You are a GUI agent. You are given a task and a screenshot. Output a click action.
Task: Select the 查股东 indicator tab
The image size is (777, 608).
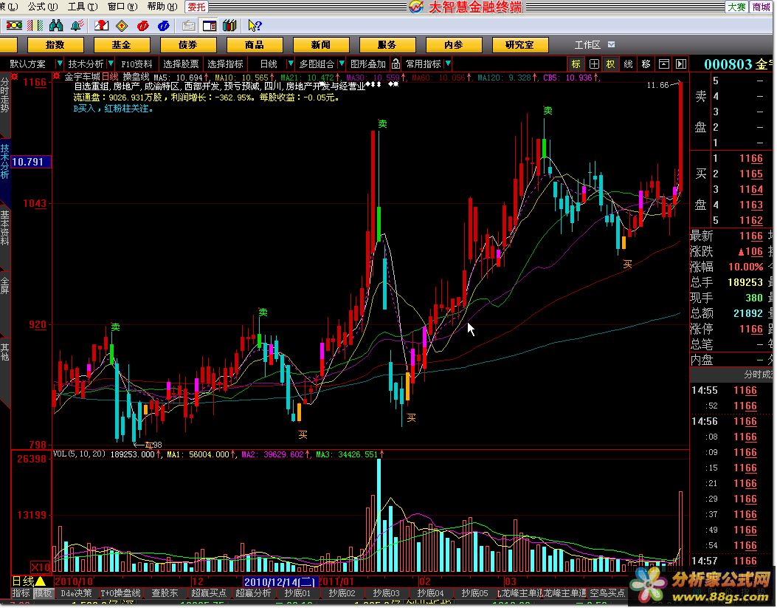click(164, 592)
